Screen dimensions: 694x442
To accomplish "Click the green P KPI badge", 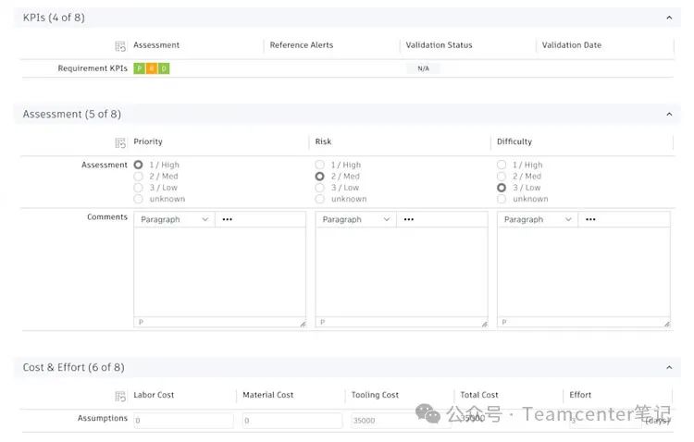I will click(139, 68).
